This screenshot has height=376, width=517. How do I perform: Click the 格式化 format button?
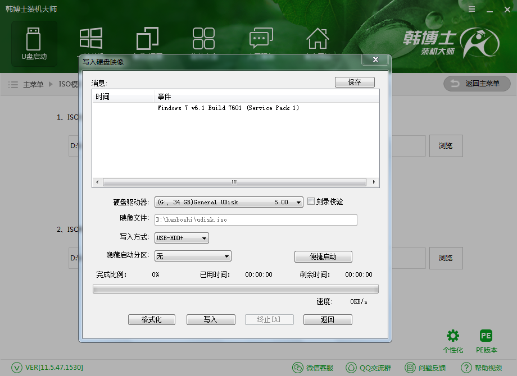point(151,319)
